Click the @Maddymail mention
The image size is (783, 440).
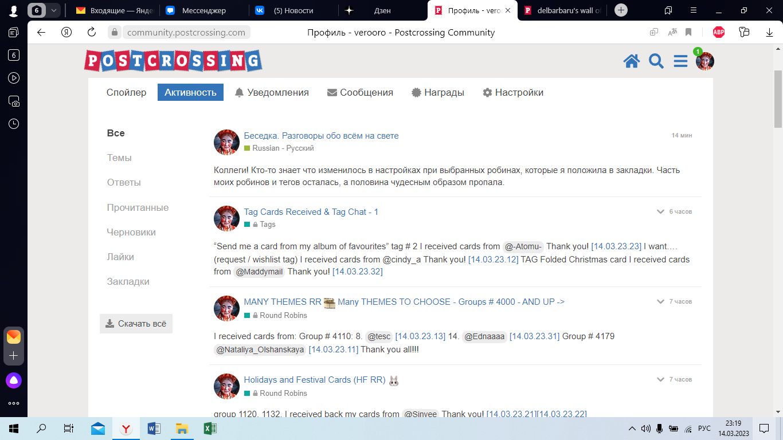(259, 272)
